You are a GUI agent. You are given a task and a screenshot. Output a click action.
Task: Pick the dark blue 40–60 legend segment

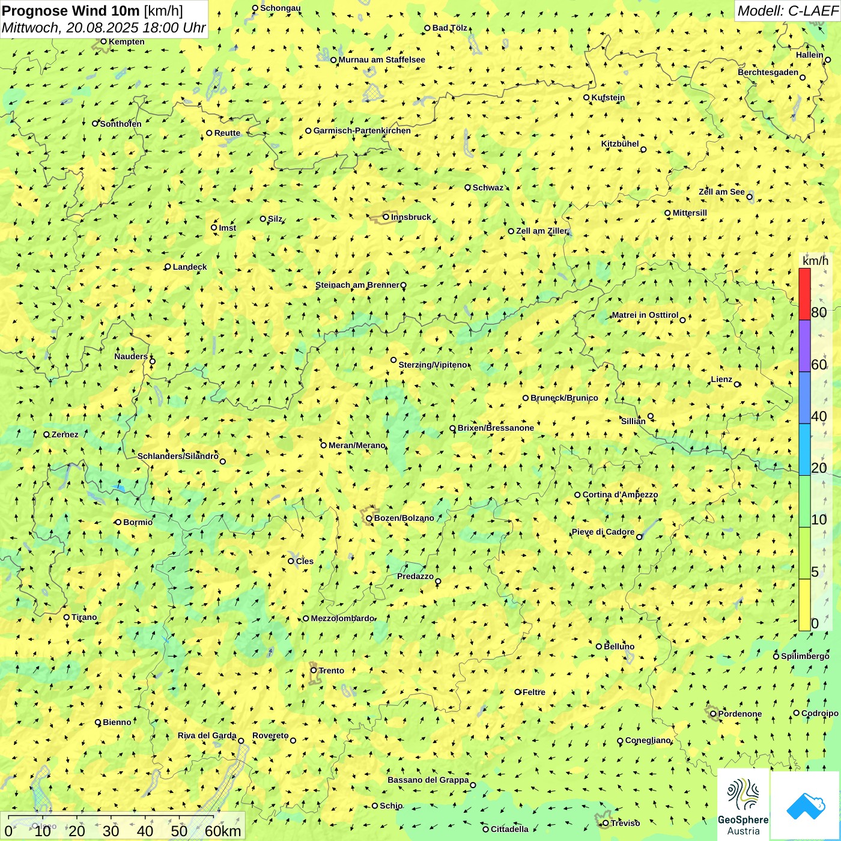click(804, 398)
